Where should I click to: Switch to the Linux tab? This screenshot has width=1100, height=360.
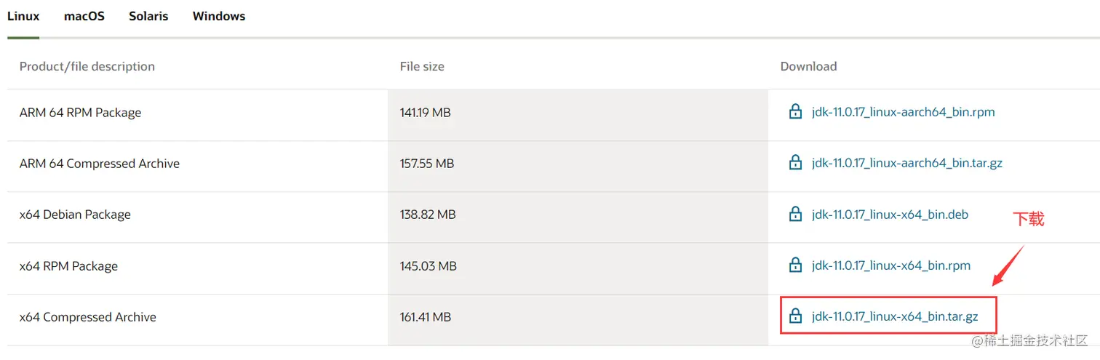tap(23, 16)
